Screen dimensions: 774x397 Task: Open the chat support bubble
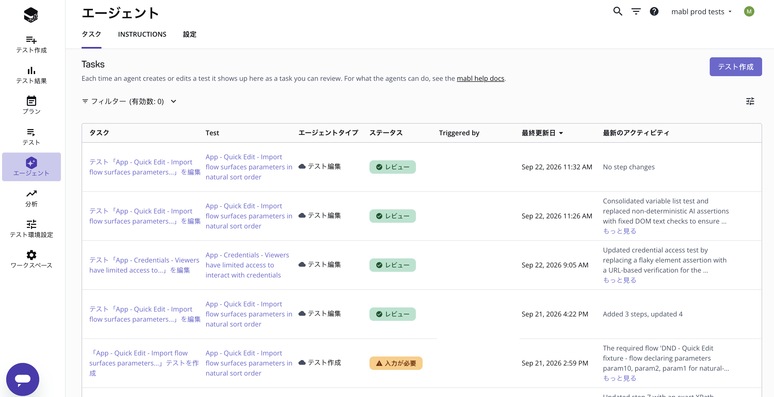22,379
